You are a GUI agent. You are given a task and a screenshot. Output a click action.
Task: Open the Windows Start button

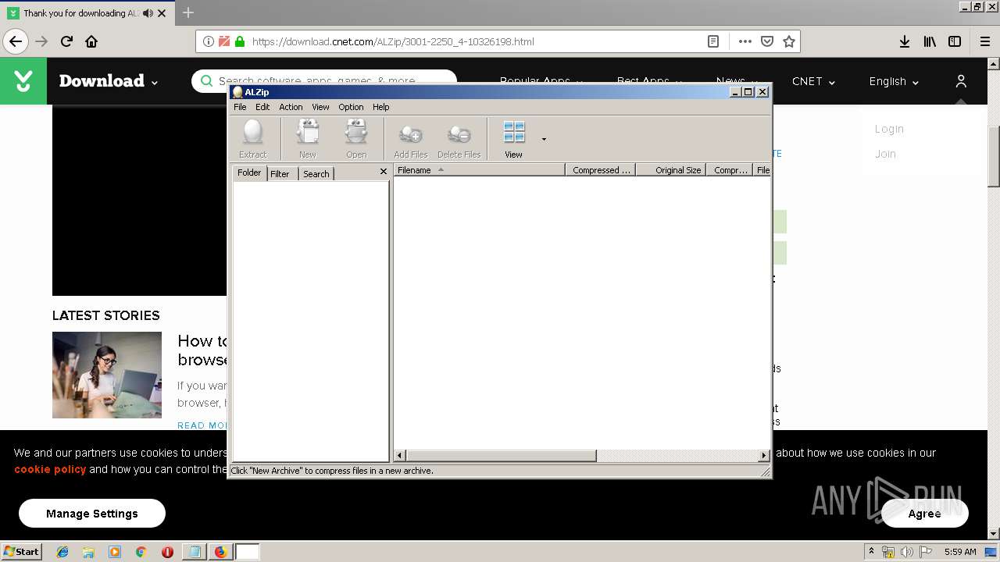pyautogui.click(x=21, y=551)
